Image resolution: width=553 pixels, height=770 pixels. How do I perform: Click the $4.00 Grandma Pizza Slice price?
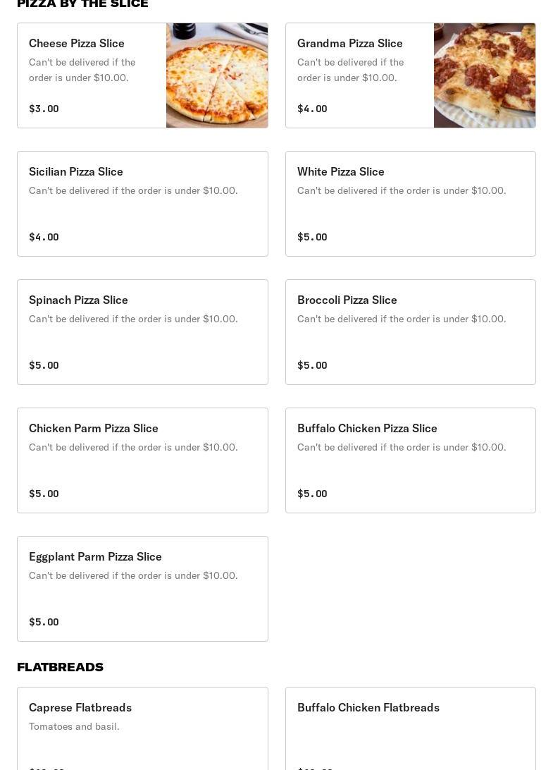pos(312,109)
